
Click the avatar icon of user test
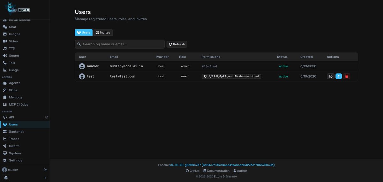[82, 76]
